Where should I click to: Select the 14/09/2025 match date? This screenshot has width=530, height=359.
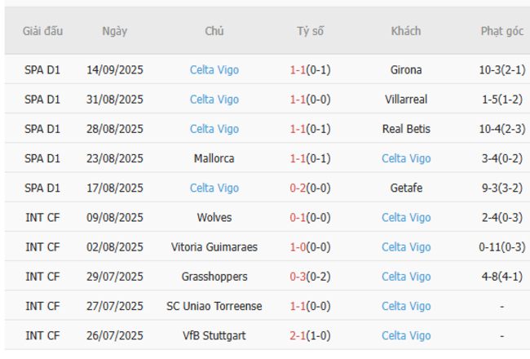coord(114,70)
